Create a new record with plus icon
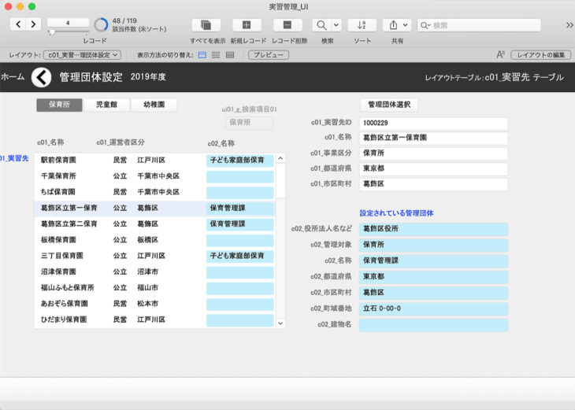This screenshot has width=575, height=410. pos(247,25)
